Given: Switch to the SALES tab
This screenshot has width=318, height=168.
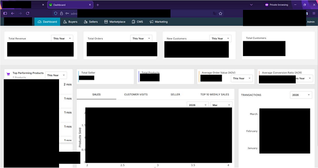Looking at the screenshot, I should [x=96, y=95].
